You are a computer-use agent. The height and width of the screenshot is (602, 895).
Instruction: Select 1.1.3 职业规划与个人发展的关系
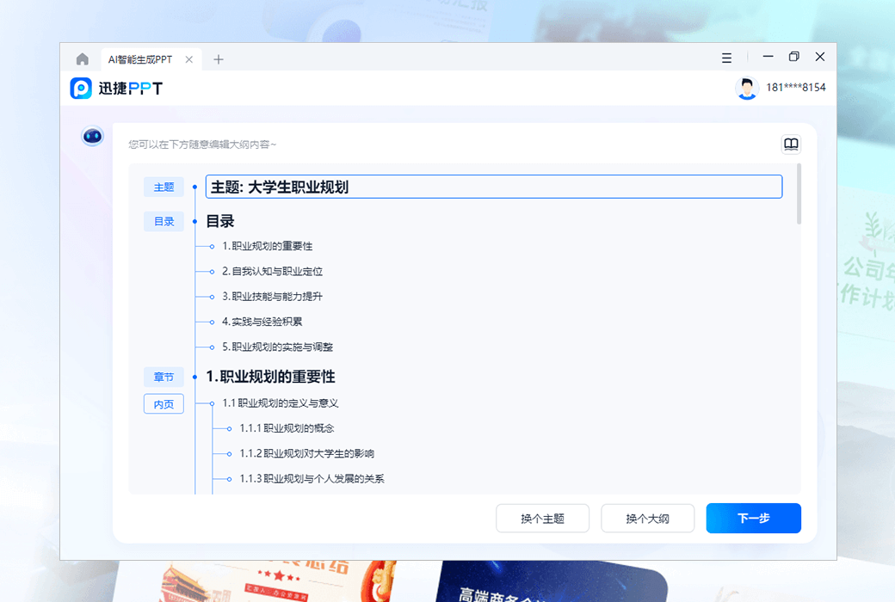click(x=312, y=479)
